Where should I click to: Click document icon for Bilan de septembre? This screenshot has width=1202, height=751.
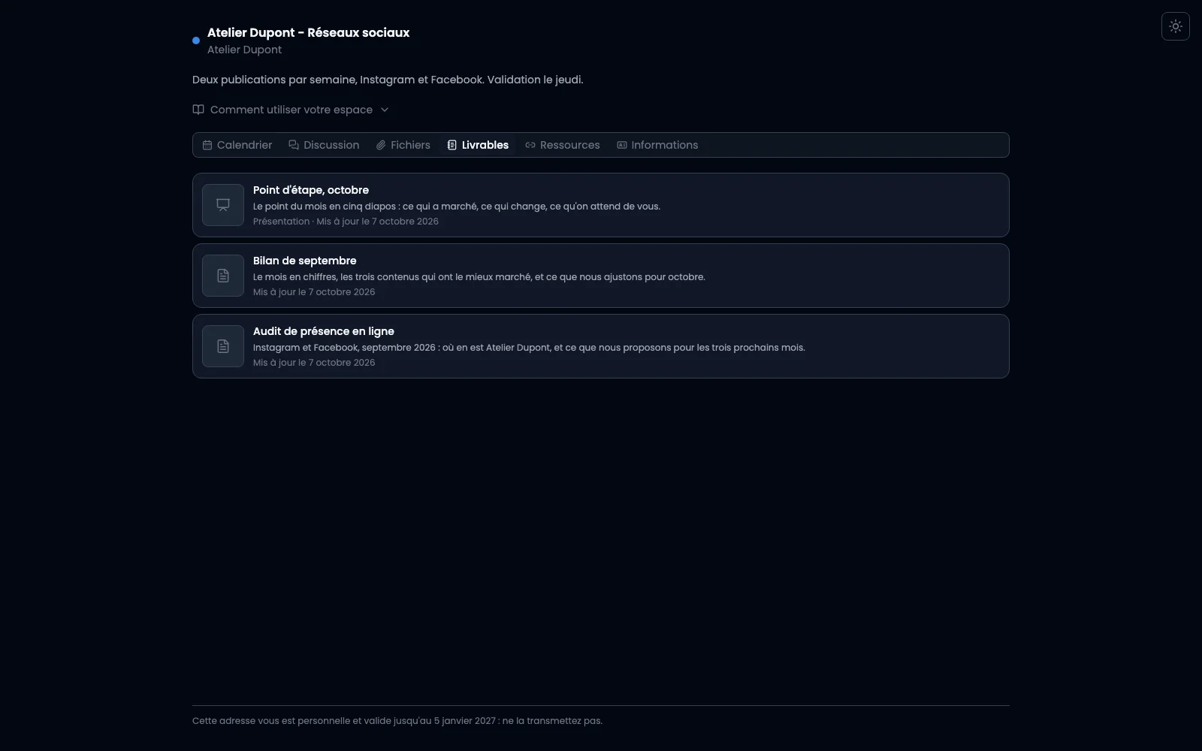click(223, 276)
